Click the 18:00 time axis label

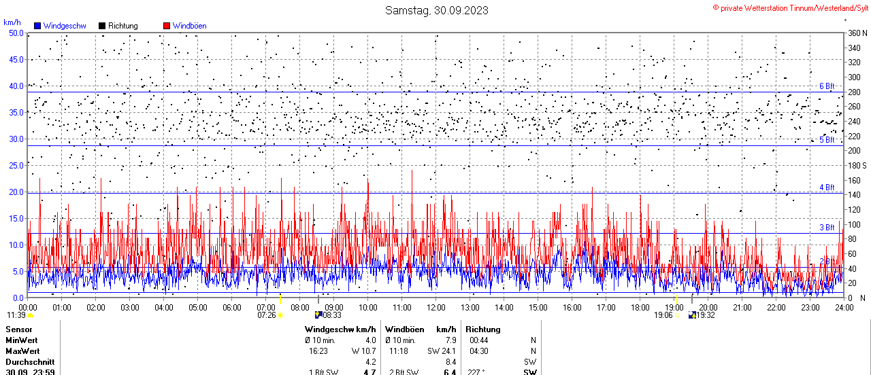[x=640, y=307]
